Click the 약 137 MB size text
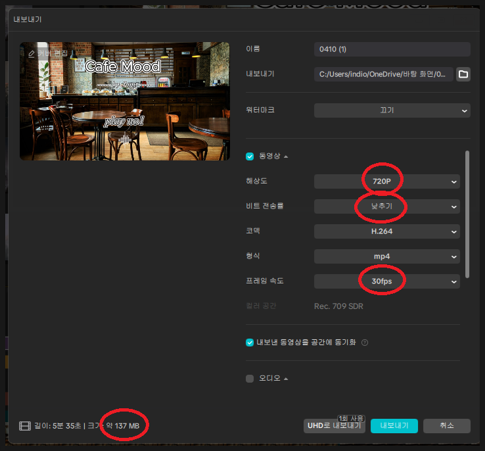The image size is (485, 451). [x=123, y=426]
